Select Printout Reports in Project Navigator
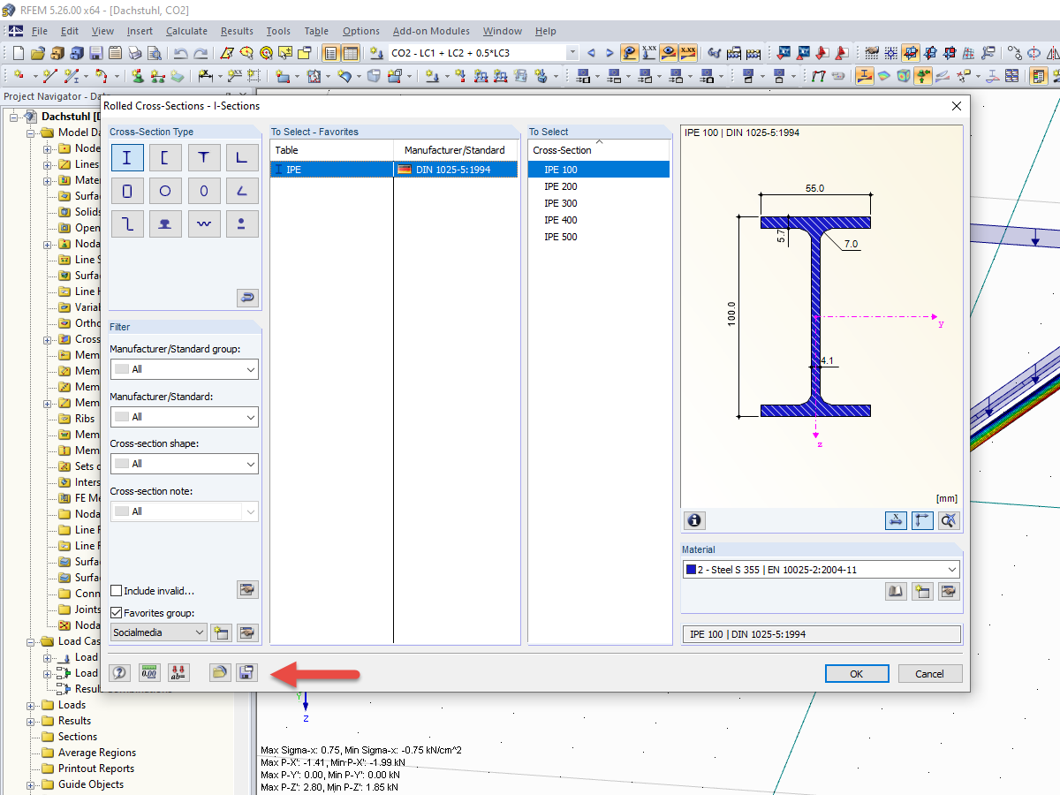The height and width of the screenshot is (795, 1060). pos(96,768)
